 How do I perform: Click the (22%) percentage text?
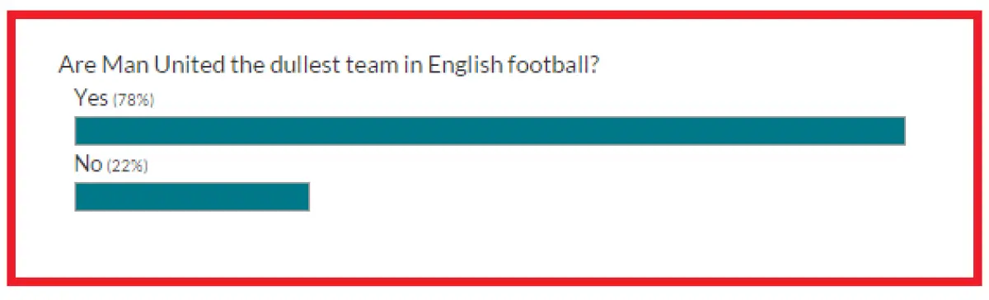pyautogui.click(x=127, y=166)
